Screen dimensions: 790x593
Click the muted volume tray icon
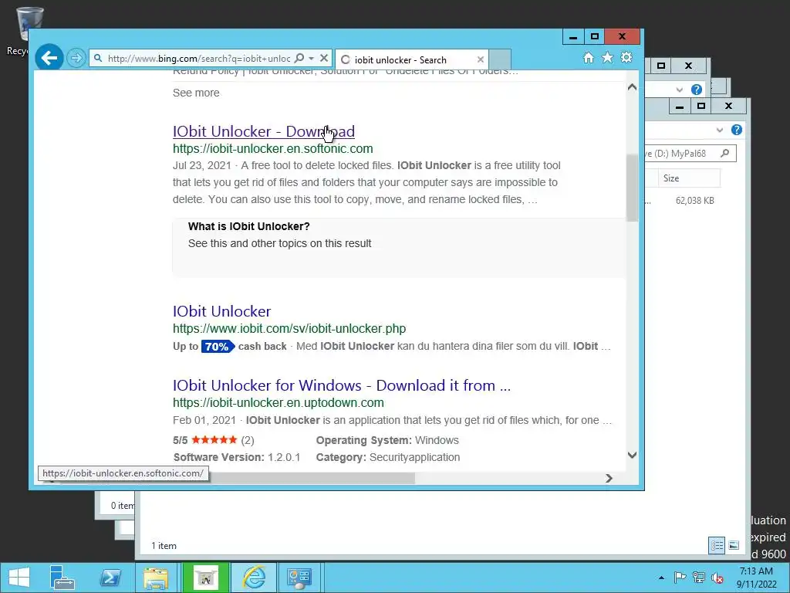[717, 578]
